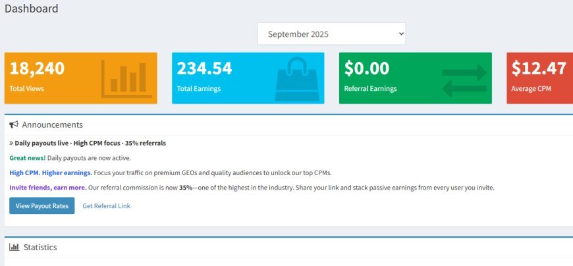Click the blue "High CPM. Higher earnings." text
This screenshot has height=266, width=573.
point(51,173)
